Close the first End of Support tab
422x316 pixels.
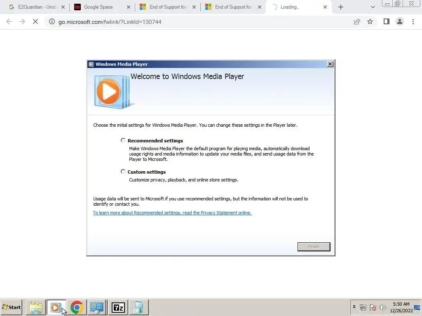tap(194, 7)
